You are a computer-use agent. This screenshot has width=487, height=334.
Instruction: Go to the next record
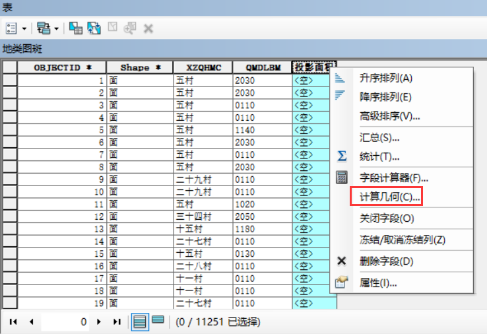click(x=99, y=321)
